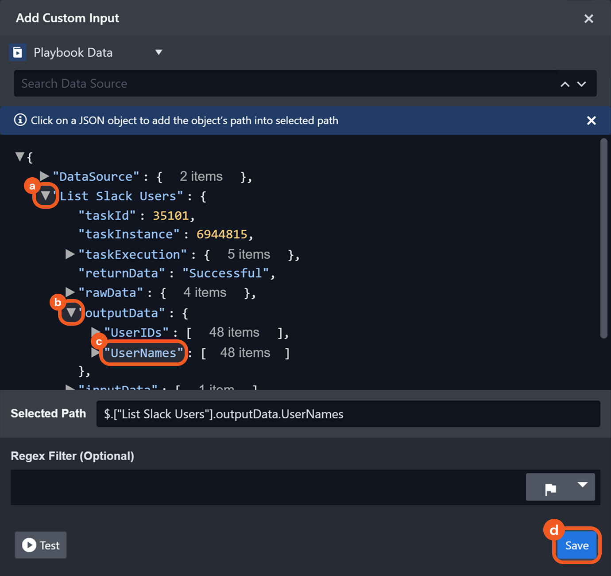The image size is (611, 576).
Task: Click the Selected Path text field
Action: pyautogui.click(x=348, y=414)
